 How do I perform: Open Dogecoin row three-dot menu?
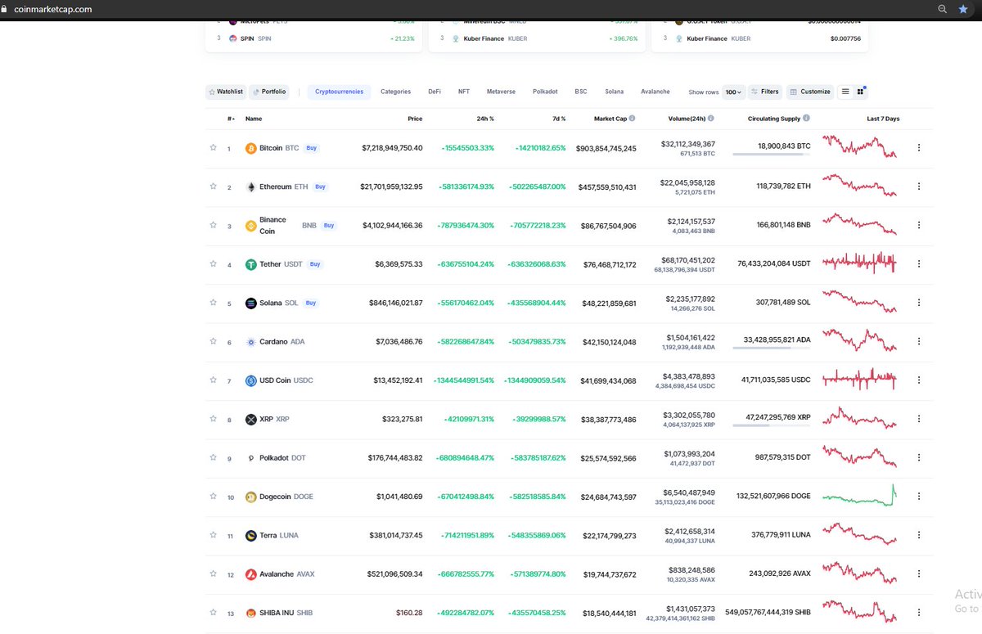coord(919,497)
